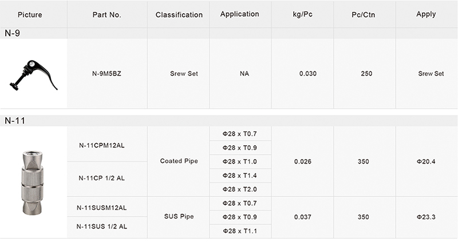Open part number N-11CPM12AL

coord(102,145)
